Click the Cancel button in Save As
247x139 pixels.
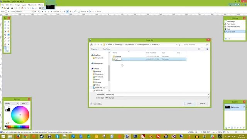(202, 104)
